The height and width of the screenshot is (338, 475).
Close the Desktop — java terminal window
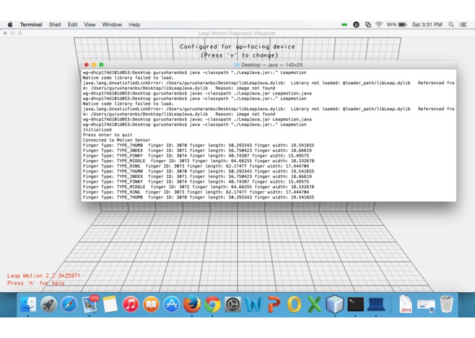point(86,64)
